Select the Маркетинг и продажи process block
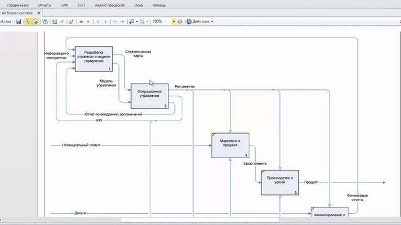401x225 pixels. tap(230, 146)
